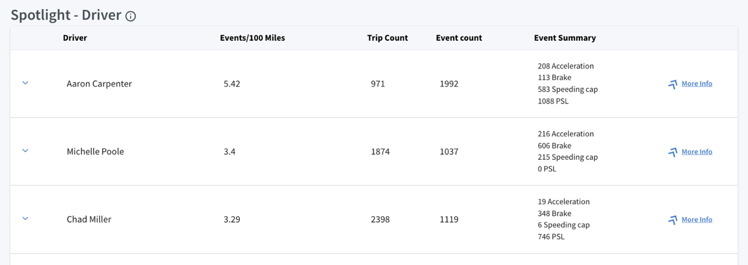Expand Michelle Poole's row with the chevron
The image size is (748, 265).
tap(25, 151)
